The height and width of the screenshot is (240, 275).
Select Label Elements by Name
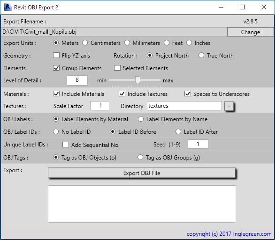141,119
